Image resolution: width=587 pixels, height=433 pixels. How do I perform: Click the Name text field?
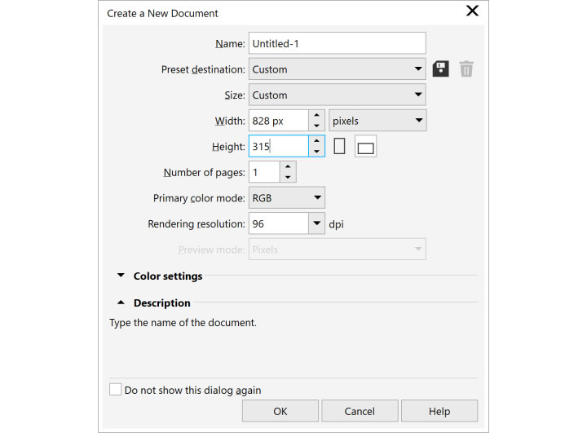tap(337, 43)
